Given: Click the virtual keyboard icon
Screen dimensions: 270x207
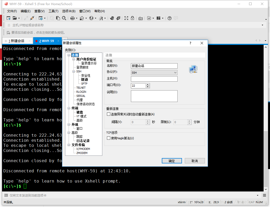Looking at the screenshot, I should (x=141, y=18).
